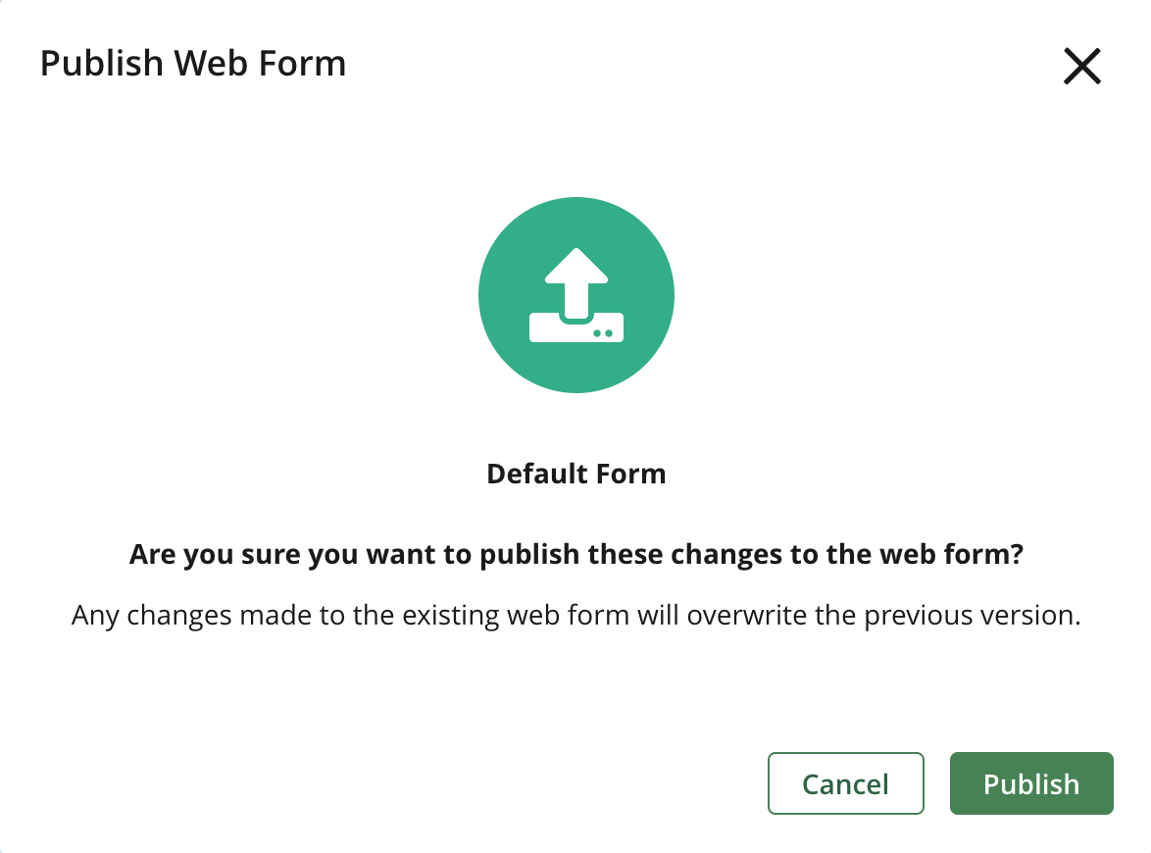Click the center of the upload illustration
This screenshot has height=853, width=1151.
point(575,294)
